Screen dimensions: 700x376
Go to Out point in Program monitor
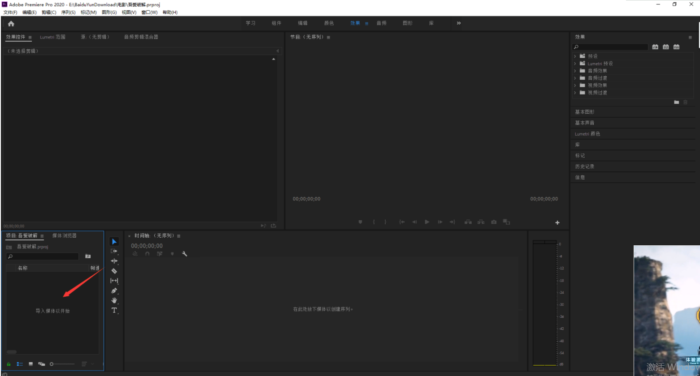coord(452,222)
